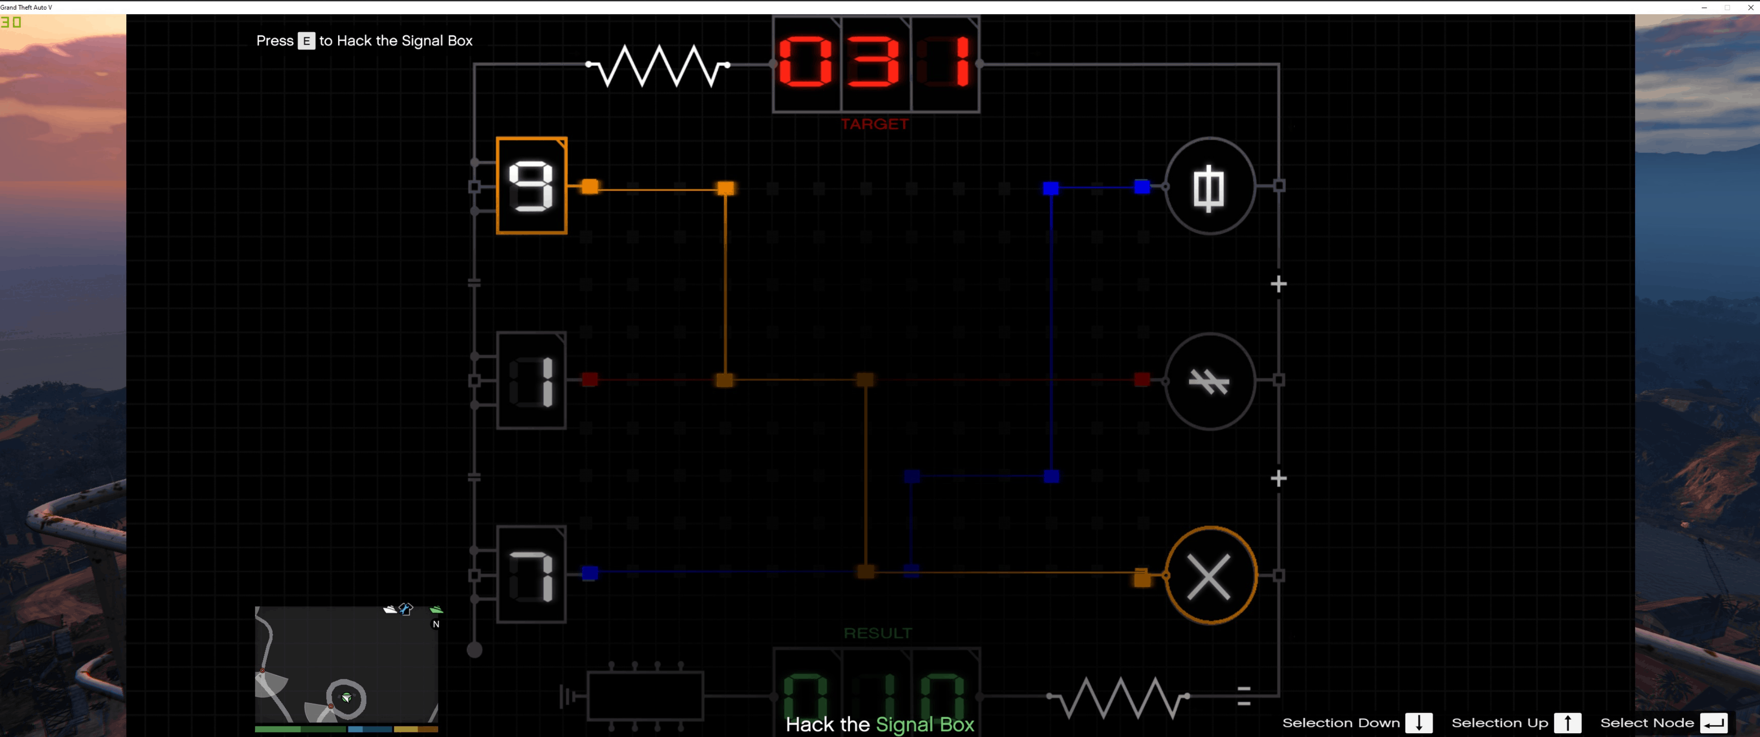1760x737 pixels.
Task: Click the red connector beside number 1
Action: click(589, 380)
